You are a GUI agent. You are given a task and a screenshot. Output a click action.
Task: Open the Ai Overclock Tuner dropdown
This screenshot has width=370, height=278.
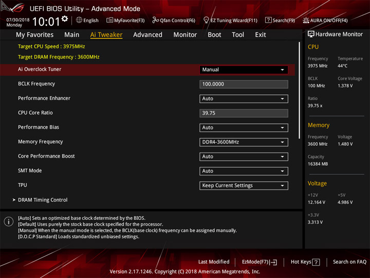[244, 69]
